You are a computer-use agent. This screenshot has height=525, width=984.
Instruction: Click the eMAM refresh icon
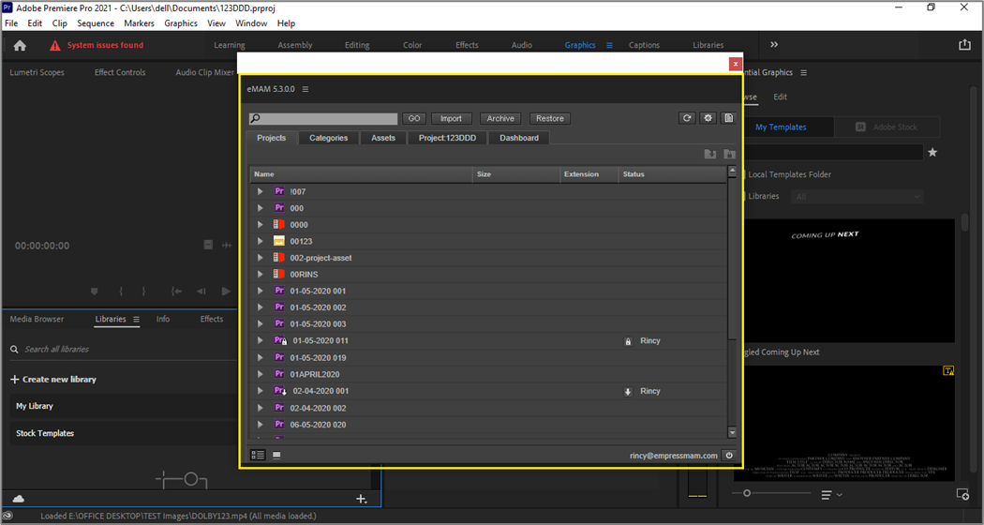coord(687,118)
